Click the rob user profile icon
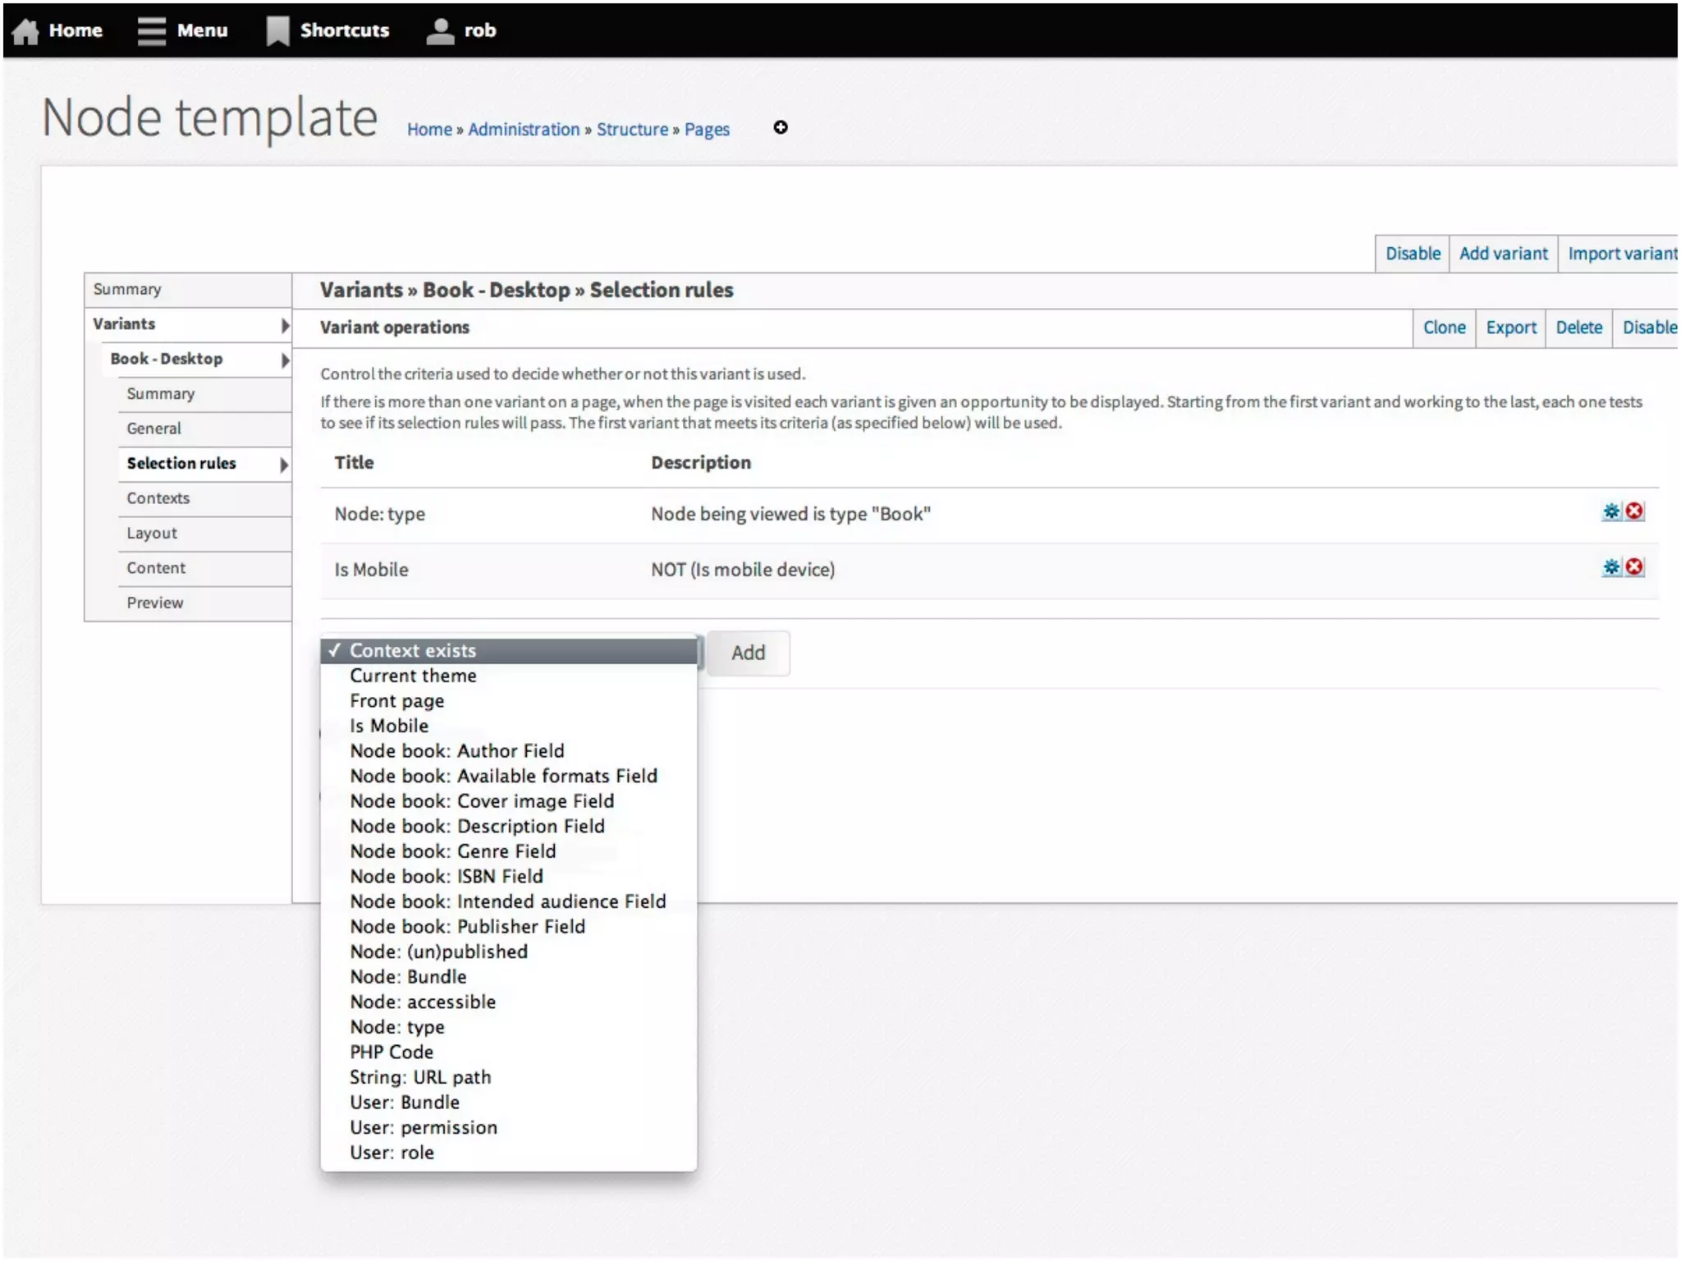This screenshot has width=1681, height=1261. pos(440,31)
